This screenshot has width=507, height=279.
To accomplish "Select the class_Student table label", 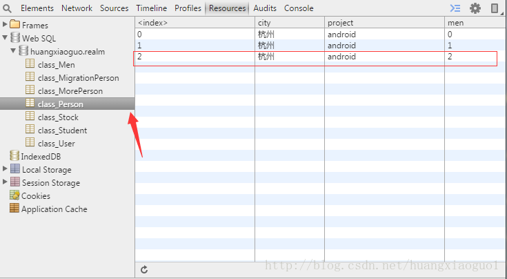I will click(62, 131).
